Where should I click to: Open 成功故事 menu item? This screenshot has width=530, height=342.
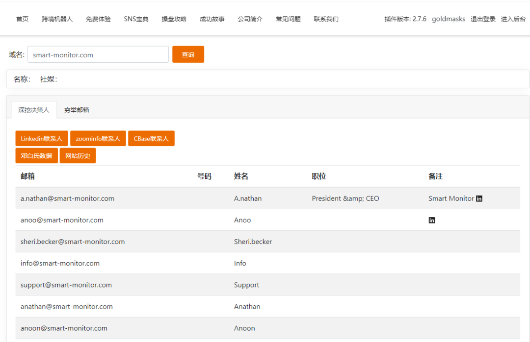tap(212, 19)
